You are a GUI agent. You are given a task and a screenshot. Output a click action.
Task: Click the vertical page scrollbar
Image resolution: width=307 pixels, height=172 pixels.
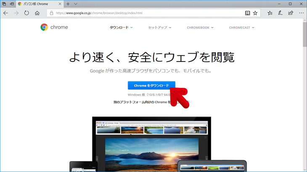[304, 84]
